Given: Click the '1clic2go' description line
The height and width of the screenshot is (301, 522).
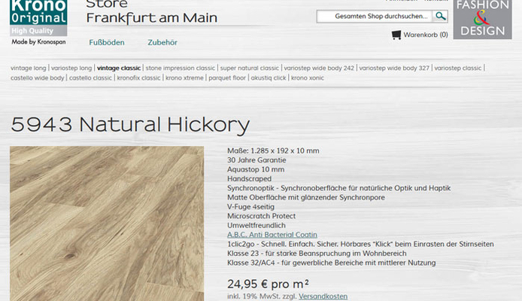Looking at the screenshot, I should coord(360,244).
